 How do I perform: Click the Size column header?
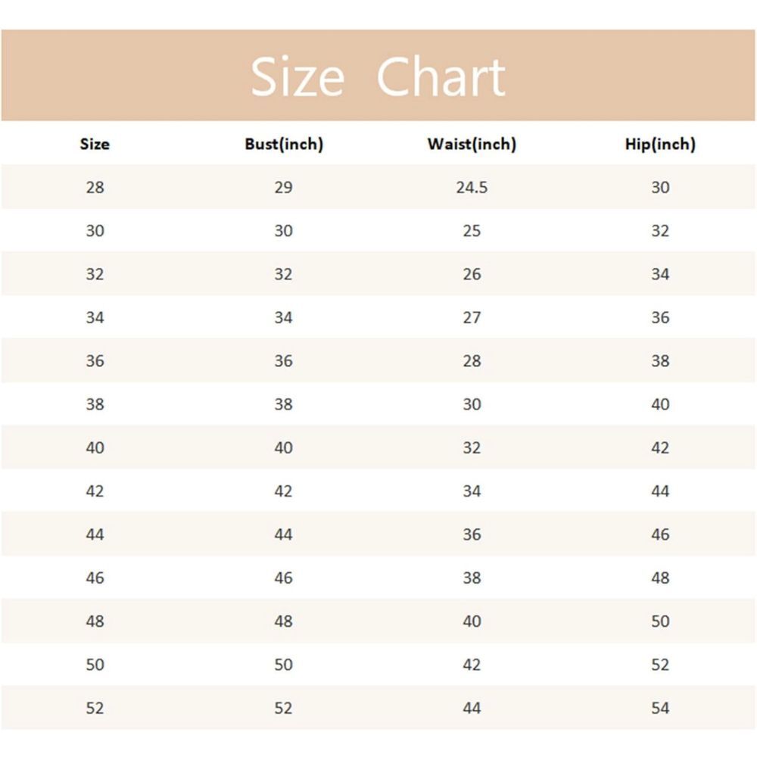(x=95, y=144)
